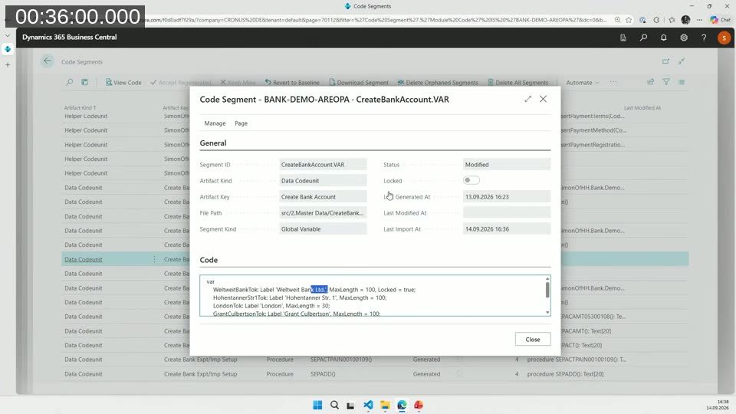The height and width of the screenshot is (414, 736).
Task: Open the help question mark
Action: tap(704, 38)
